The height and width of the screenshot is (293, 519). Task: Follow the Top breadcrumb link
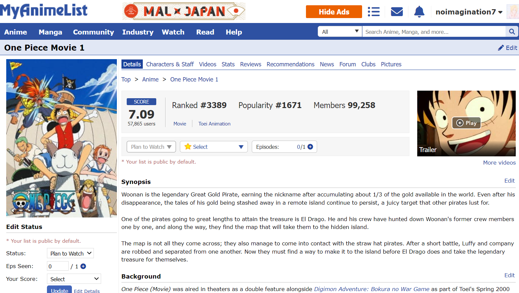[x=126, y=79]
